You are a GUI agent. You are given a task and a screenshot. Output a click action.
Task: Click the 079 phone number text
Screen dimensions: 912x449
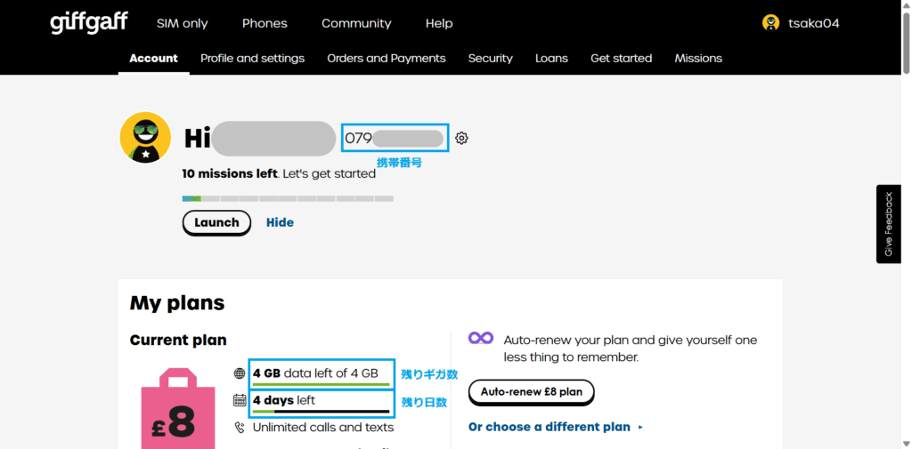358,138
